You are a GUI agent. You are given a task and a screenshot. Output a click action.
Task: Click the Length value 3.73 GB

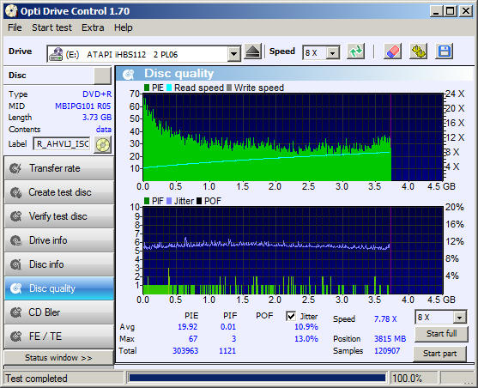point(97,118)
